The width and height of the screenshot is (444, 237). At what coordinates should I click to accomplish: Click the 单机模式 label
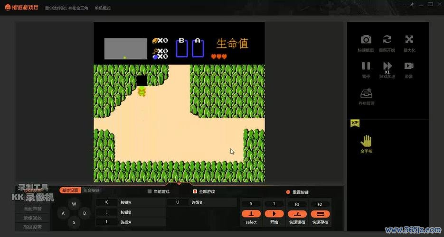[x=103, y=8]
